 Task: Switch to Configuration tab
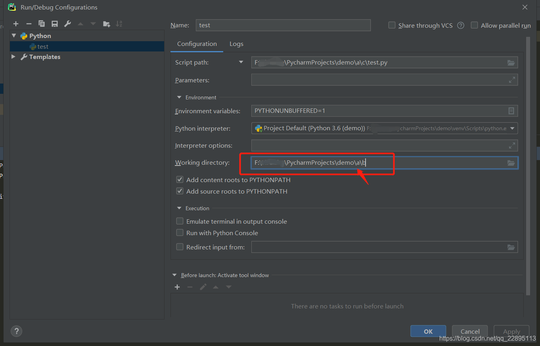point(197,44)
